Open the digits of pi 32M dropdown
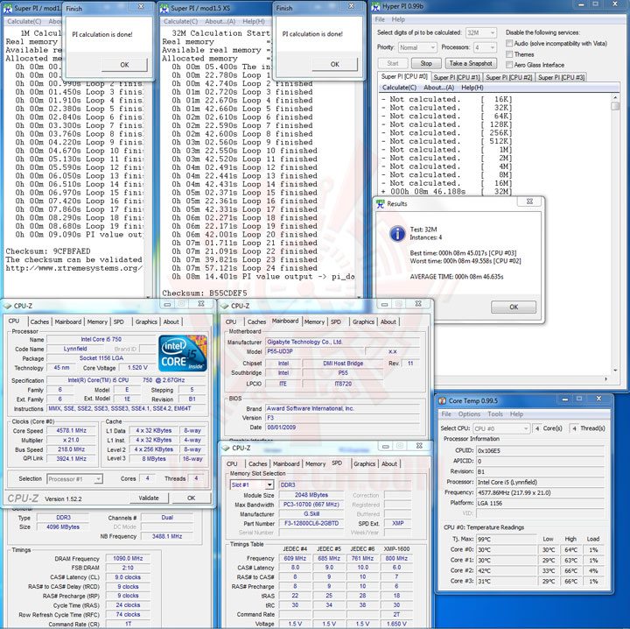This screenshot has width=630, height=629. pyautogui.click(x=481, y=33)
